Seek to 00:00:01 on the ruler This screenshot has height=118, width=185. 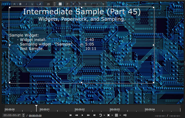(45, 109)
